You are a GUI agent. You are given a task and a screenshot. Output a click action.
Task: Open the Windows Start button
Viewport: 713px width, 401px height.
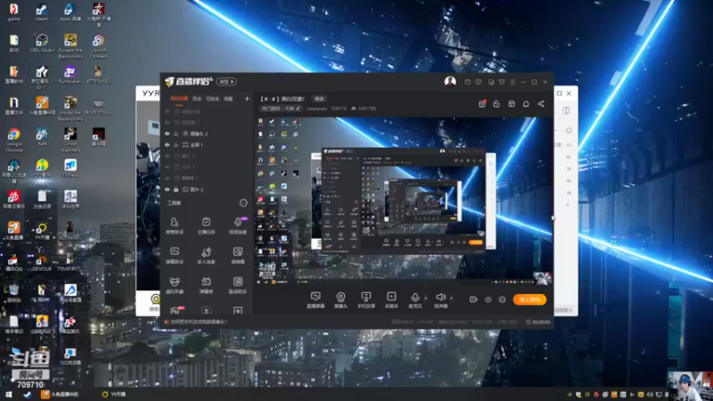(x=9, y=395)
